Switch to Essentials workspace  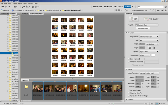[98, 7]
